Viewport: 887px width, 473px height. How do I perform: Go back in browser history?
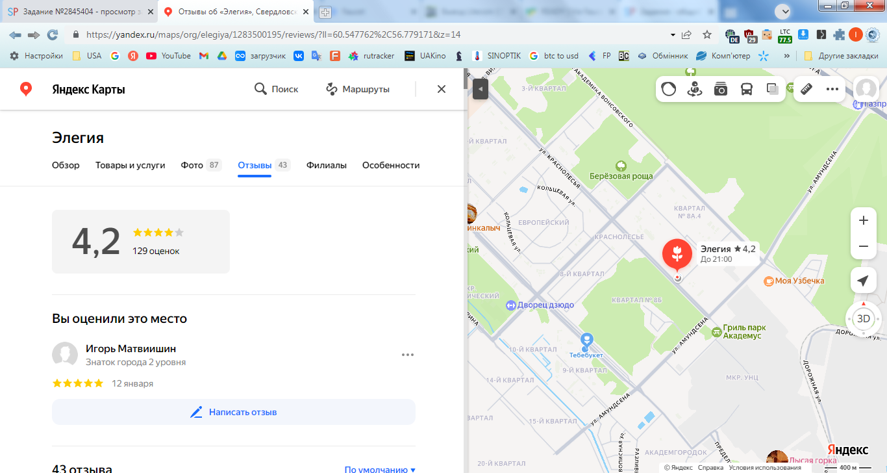15,34
